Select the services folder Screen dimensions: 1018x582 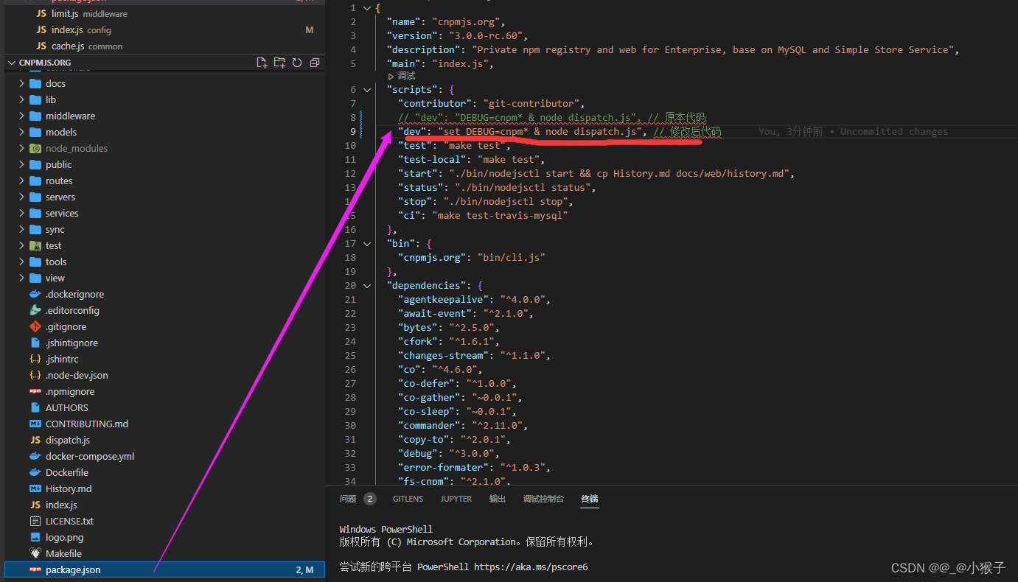164,213
